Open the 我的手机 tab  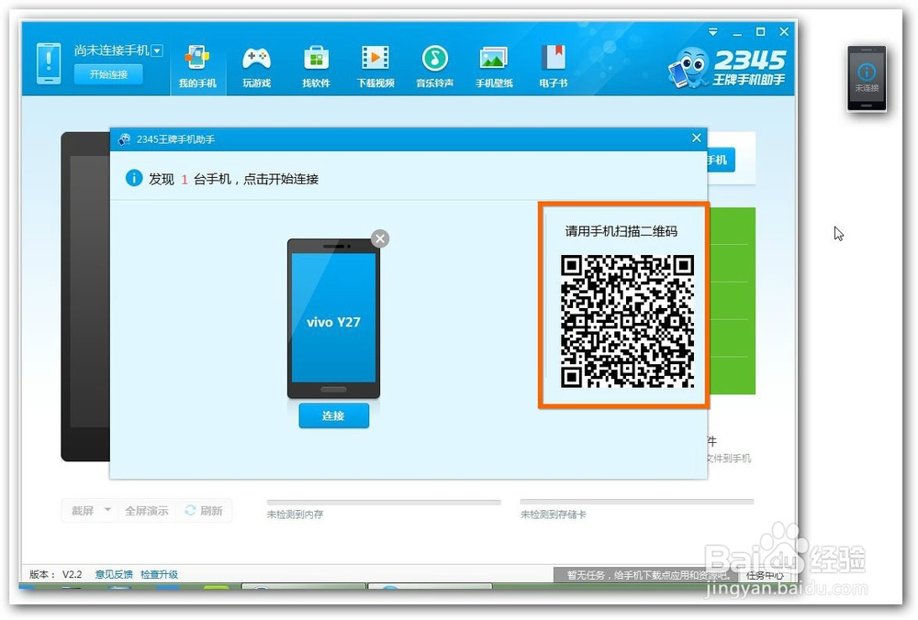(x=197, y=66)
